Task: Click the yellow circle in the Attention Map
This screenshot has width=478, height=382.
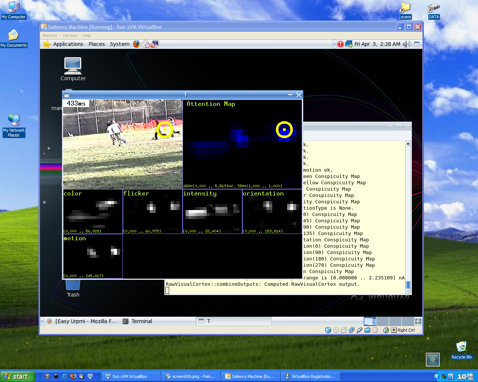Action: [x=284, y=129]
